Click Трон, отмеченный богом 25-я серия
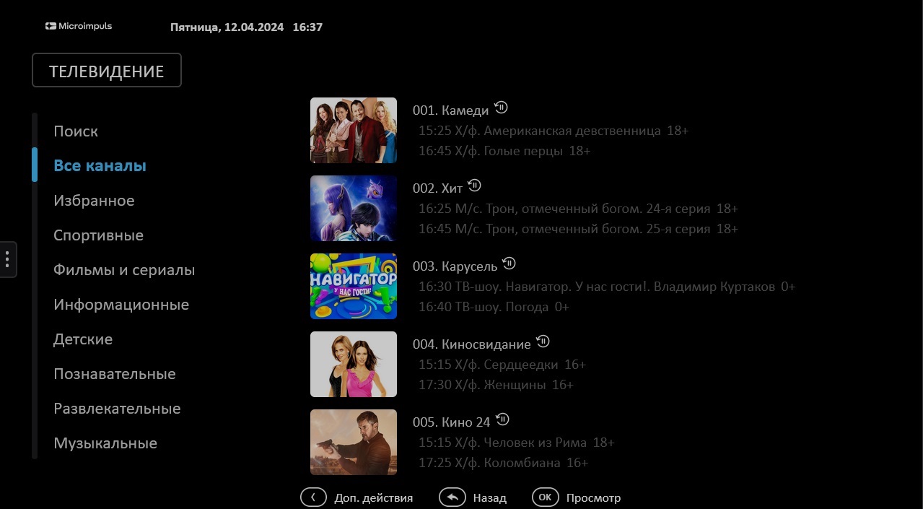The width and height of the screenshot is (923, 509). coord(578,229)
